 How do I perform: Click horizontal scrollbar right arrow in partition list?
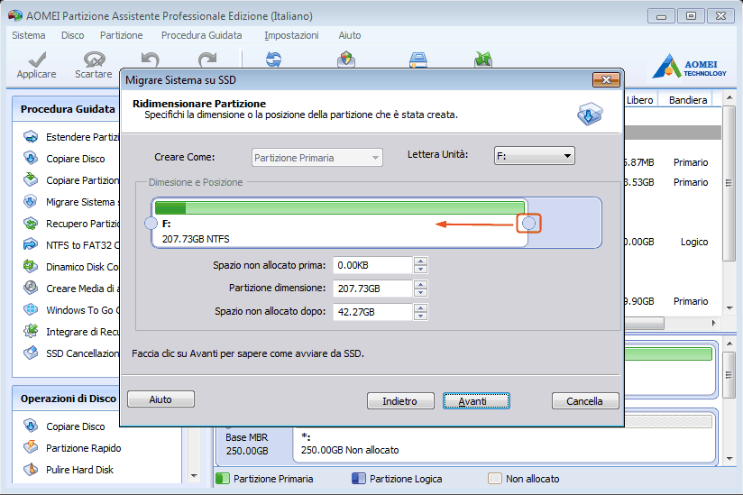pos(714,323)
